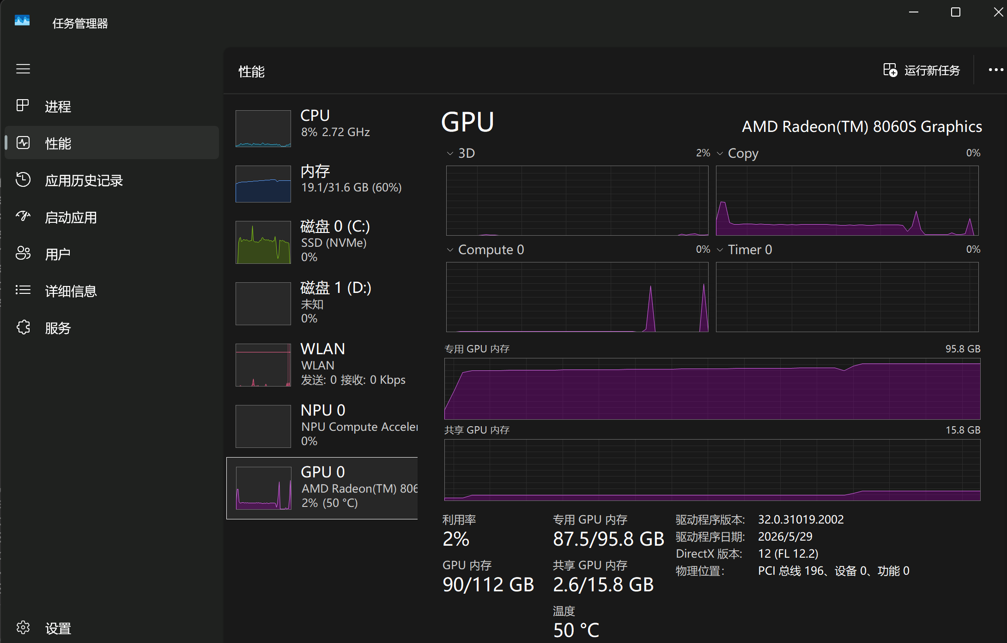This screenshot has height=643, width=1007.
Task: Click the Compute 0 usage graph
Action: tap(577, 297)
